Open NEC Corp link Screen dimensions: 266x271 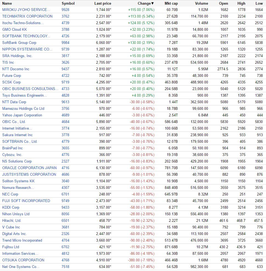10,194
